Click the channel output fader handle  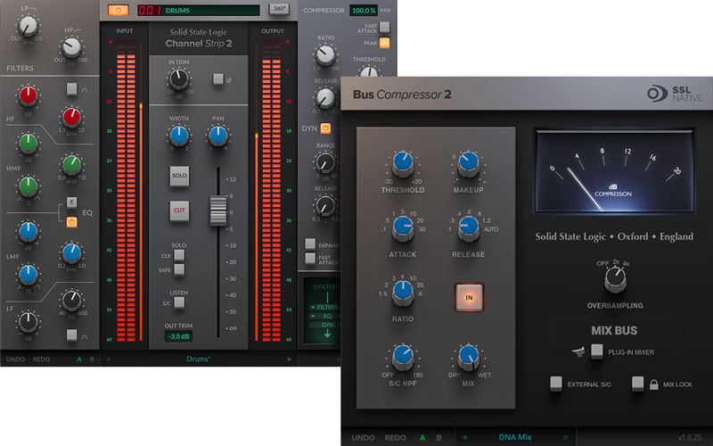(218, 211)
